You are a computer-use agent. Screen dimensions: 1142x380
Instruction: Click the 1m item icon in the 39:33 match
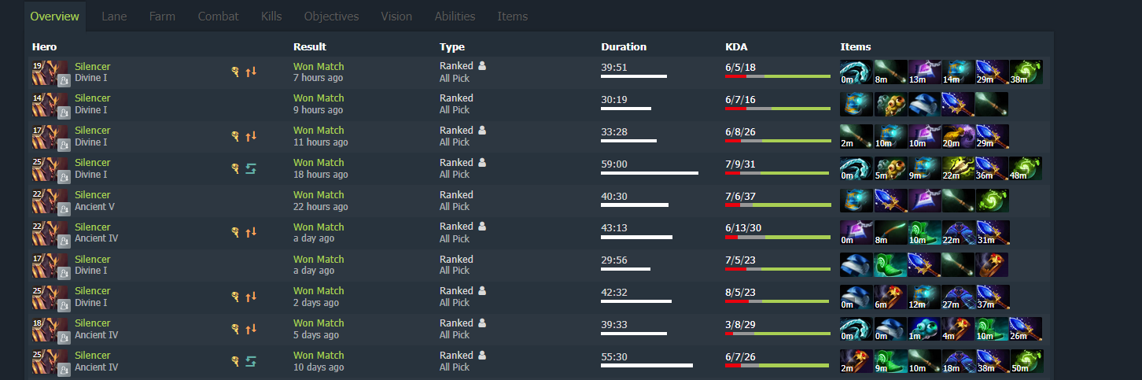pyautogui.click(x=924, y=329)
